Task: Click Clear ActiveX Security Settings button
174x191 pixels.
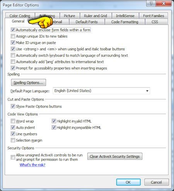Action: pyautogui.click(x=115, y=156)
